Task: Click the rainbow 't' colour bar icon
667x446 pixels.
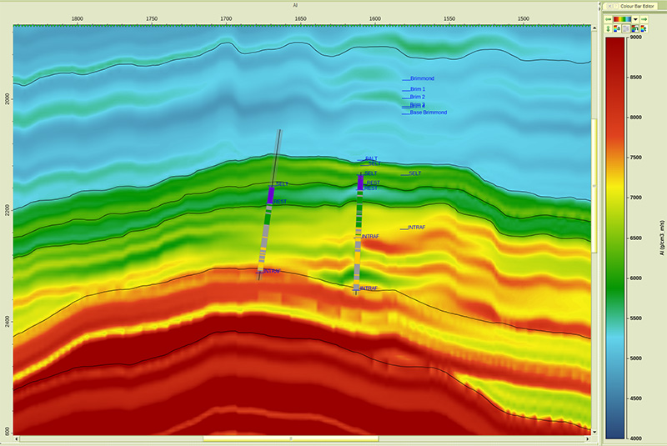Action: (644, 29)
